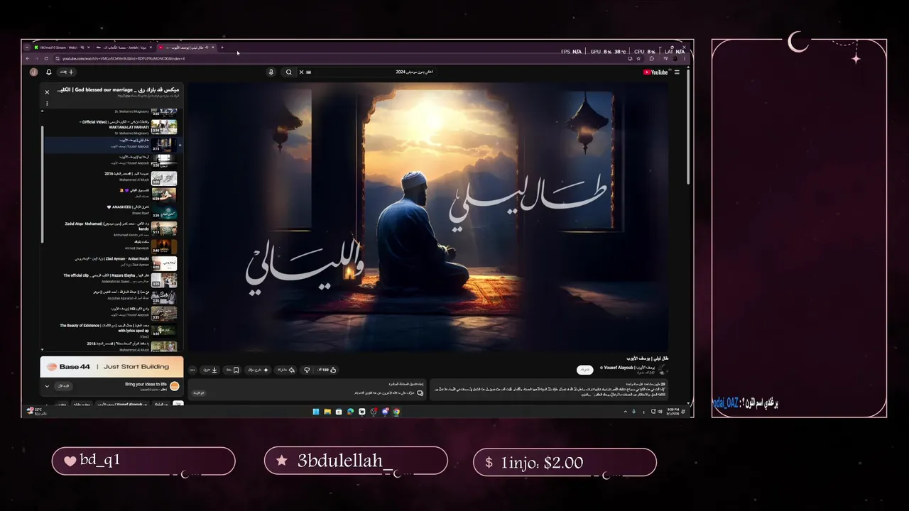Mute the YouTube tab audio icon
Screen dimensions: 909x511
(x=207, y=48)
